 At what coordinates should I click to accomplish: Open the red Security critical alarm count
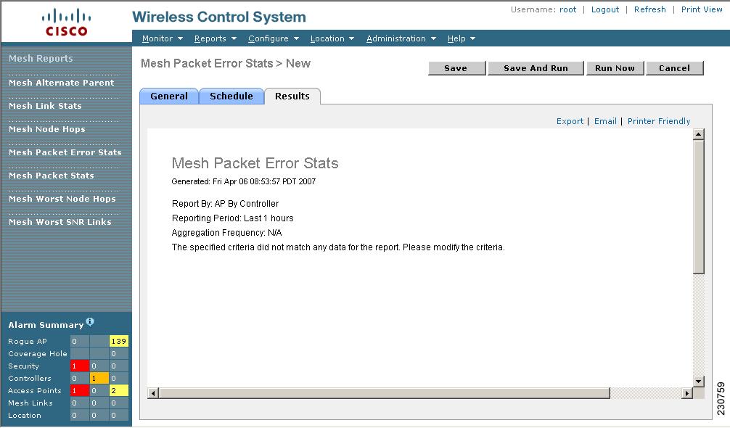[80, 366]
